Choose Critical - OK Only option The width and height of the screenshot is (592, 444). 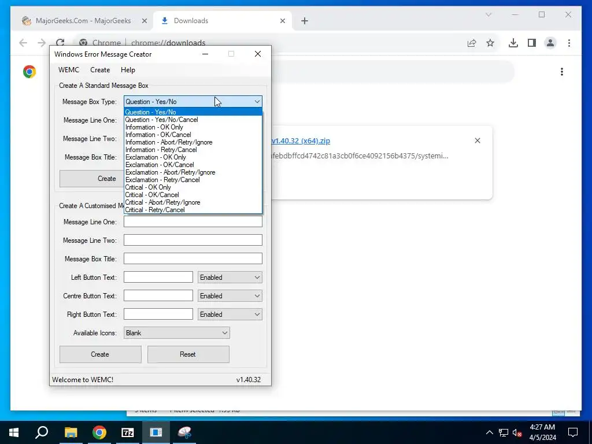click(193, 187)
